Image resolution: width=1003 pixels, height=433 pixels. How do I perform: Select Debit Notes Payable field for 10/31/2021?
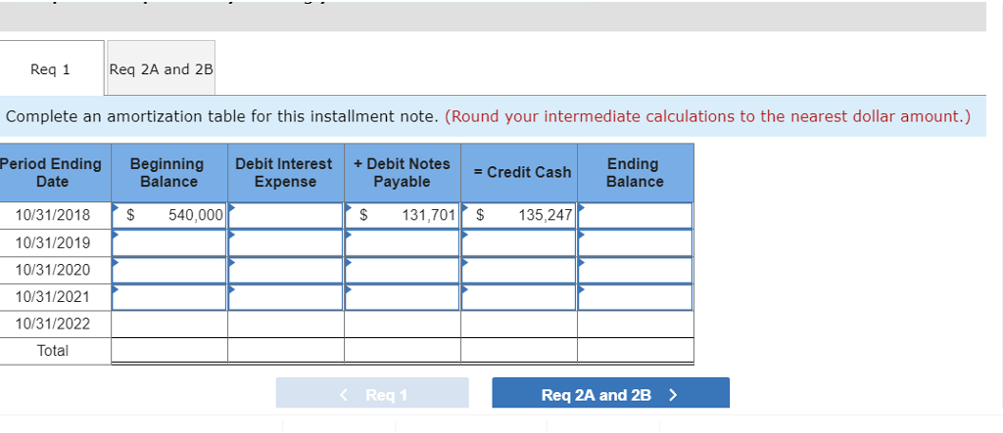tap(403, 297)
